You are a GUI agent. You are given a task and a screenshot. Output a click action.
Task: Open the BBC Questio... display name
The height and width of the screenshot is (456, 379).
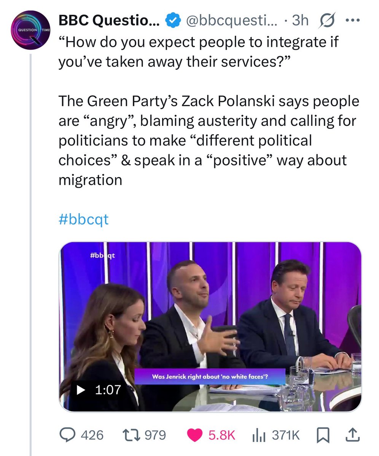(109, 21)
